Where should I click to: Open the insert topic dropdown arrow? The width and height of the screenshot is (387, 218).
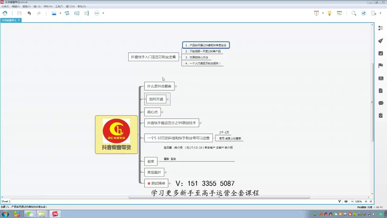pyautogui.click(x=60, y=13)
